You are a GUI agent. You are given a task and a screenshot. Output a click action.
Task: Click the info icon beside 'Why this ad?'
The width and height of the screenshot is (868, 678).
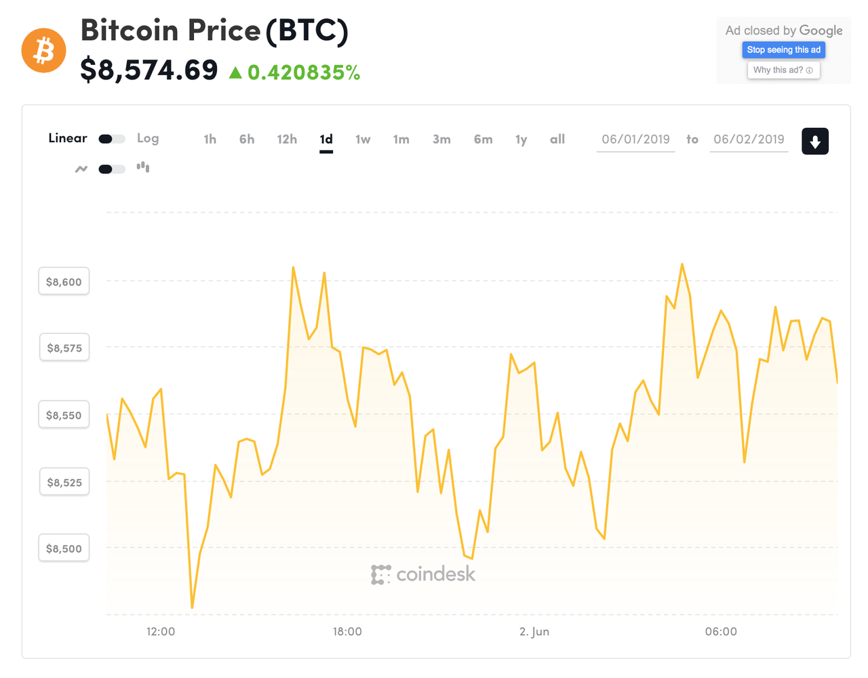click(x=810, y=70)
